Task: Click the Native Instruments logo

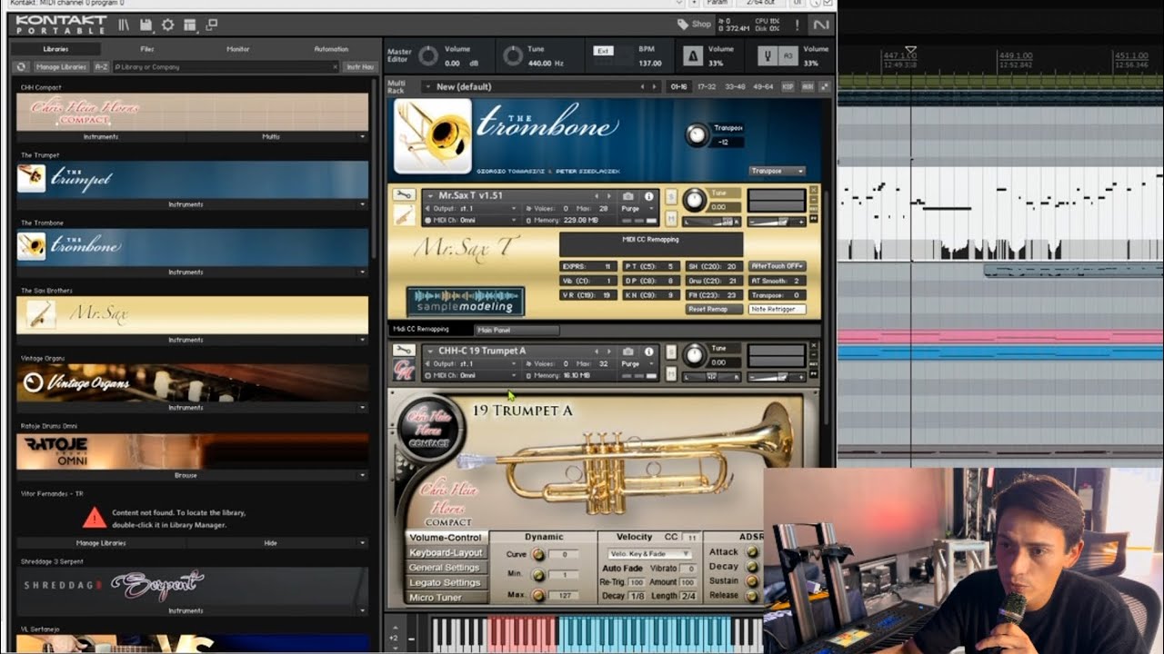Action: [x=821, y=25]
